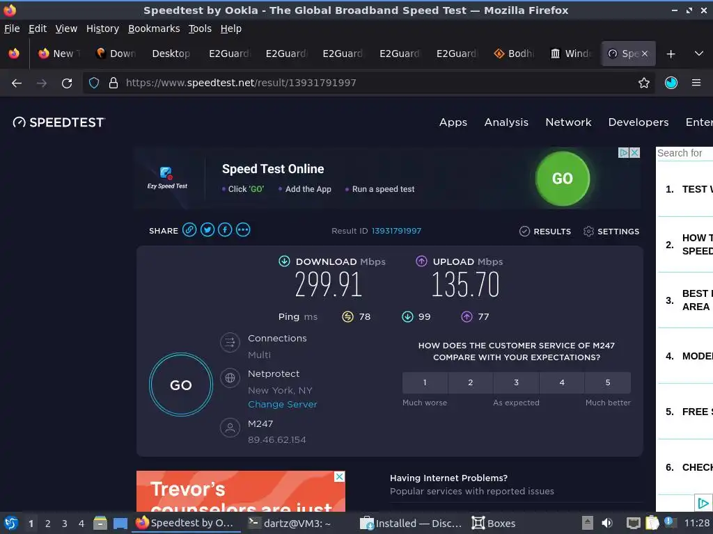Screen dimensions: 713x534
Task: Show site security padlock info
Action: click(x=113, y=83)
